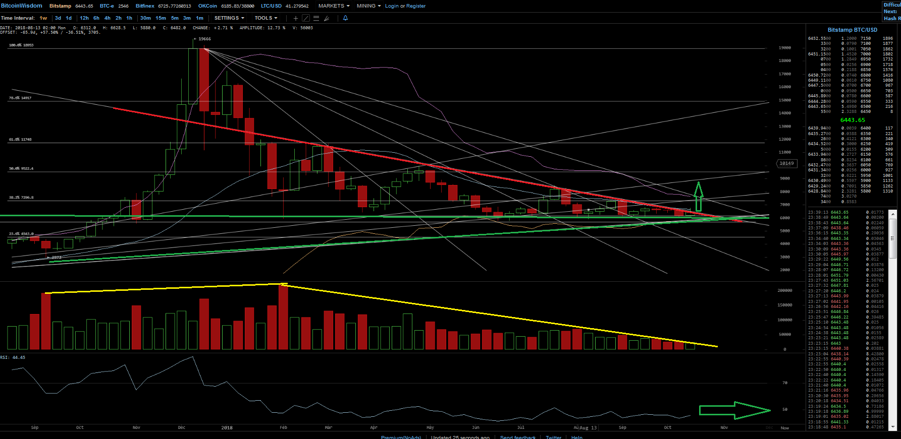Screen dimensions: 901x439
Task: Set time interval to 12h
Action: point(84,18)
